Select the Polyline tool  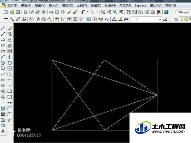coord(3,40)
